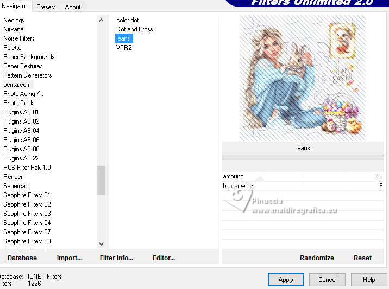The image size is (389, 289).
Task: Open the Database button
Action: point(22,258)
